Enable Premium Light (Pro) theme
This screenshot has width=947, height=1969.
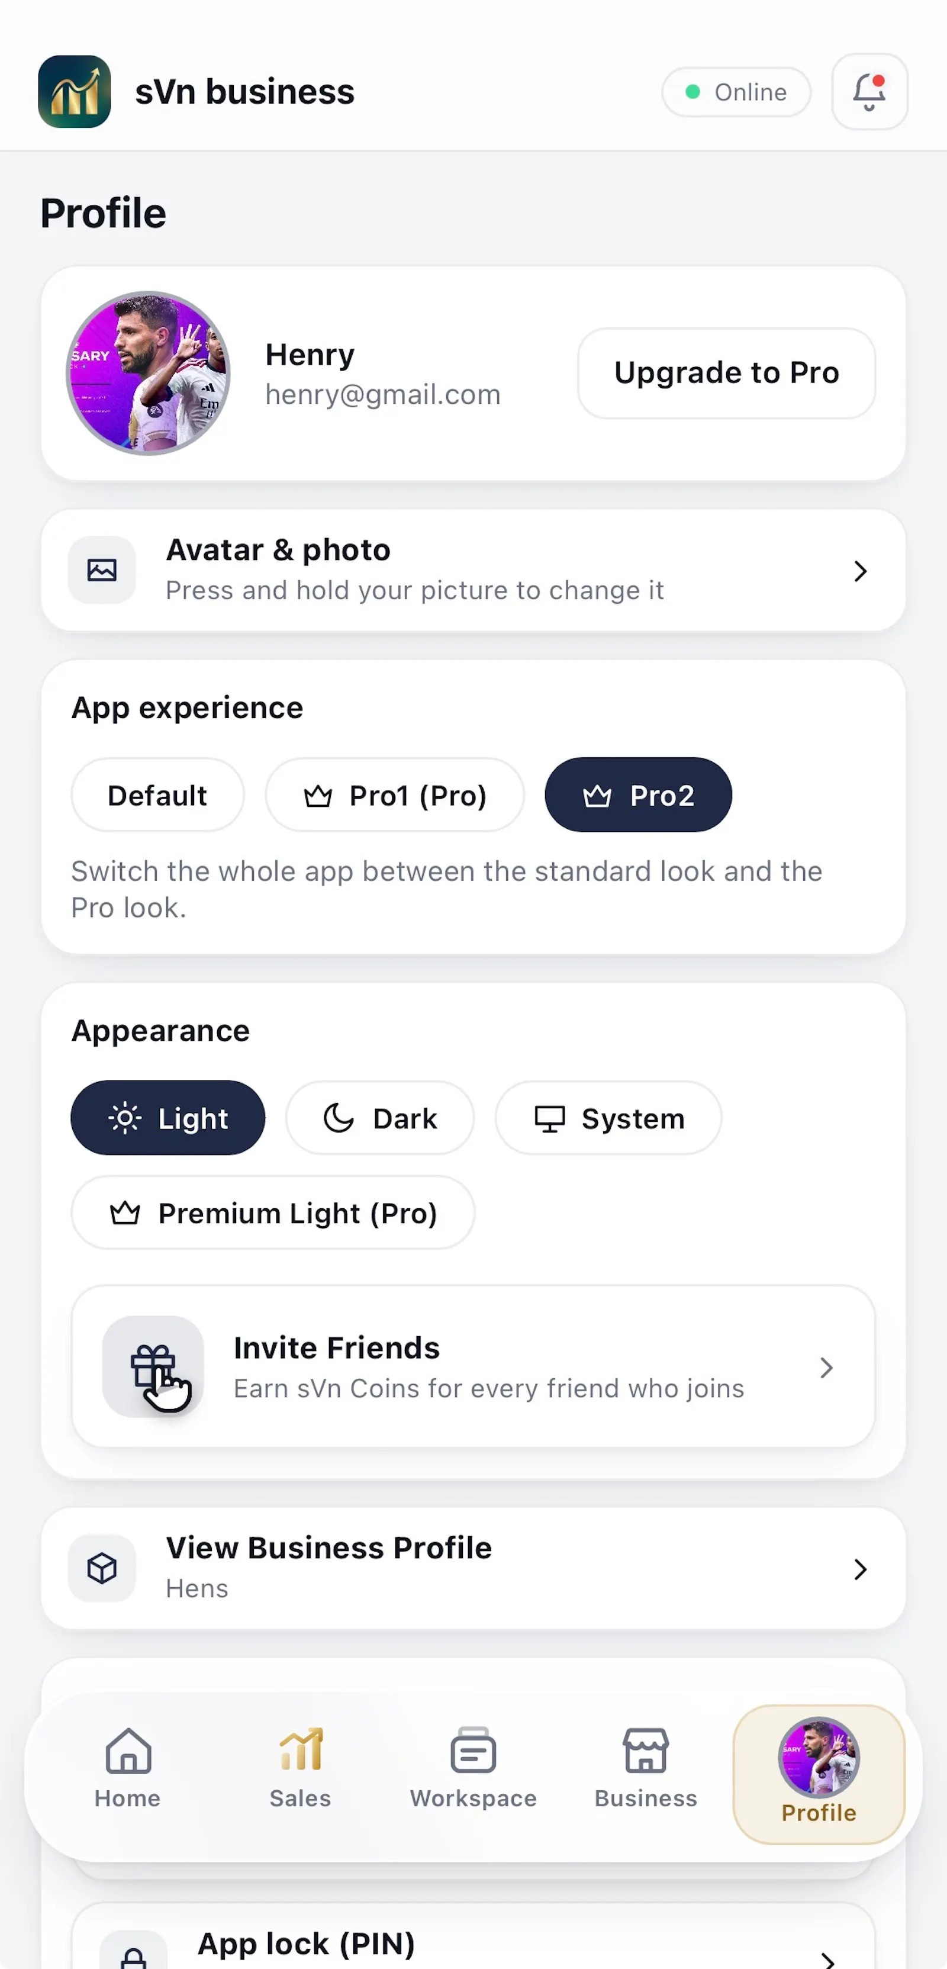click(x=273, y=1213)
